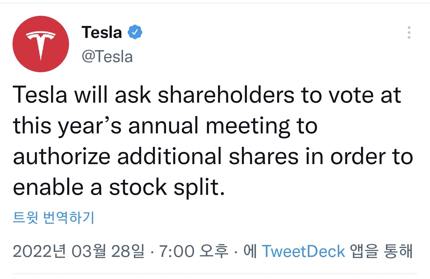430x279 pixels.
Task: Click "this year's" in the tweet body
Action: coord(67,126)
